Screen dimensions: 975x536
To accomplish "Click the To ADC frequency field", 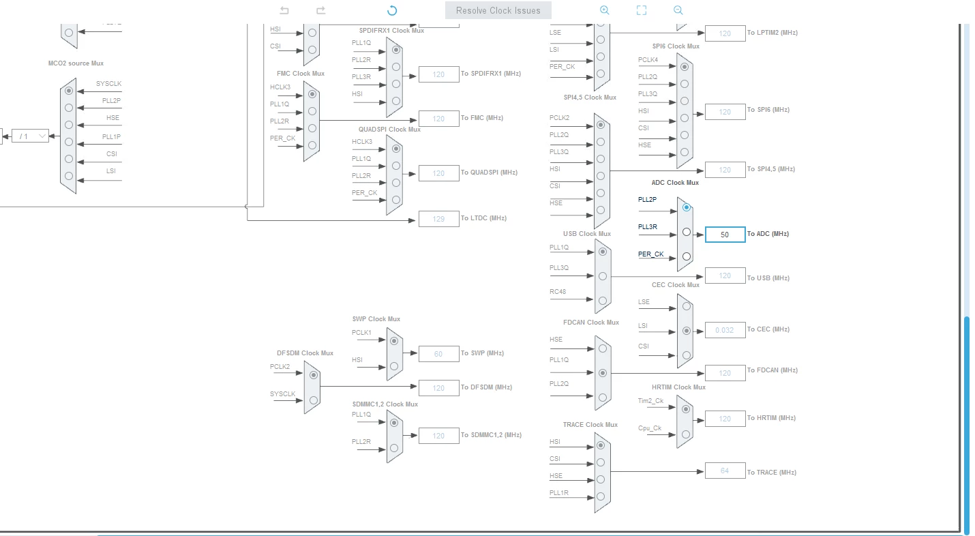I will coord(725,235).
